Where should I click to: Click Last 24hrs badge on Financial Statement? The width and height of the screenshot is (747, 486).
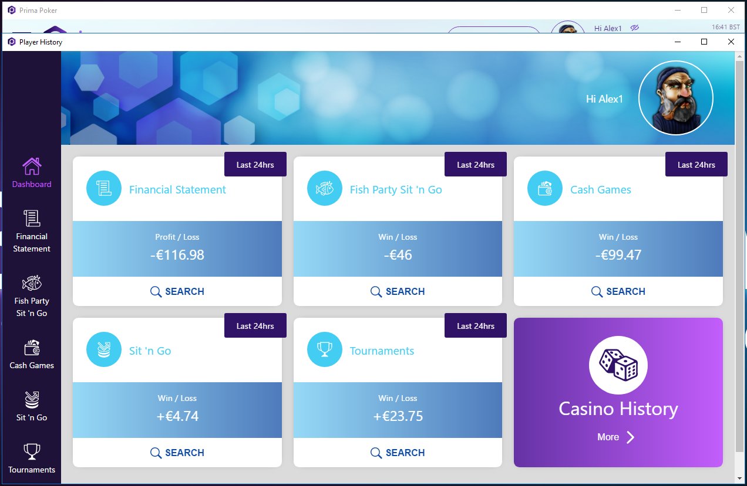pyautogui.click(x=255, y=165)
